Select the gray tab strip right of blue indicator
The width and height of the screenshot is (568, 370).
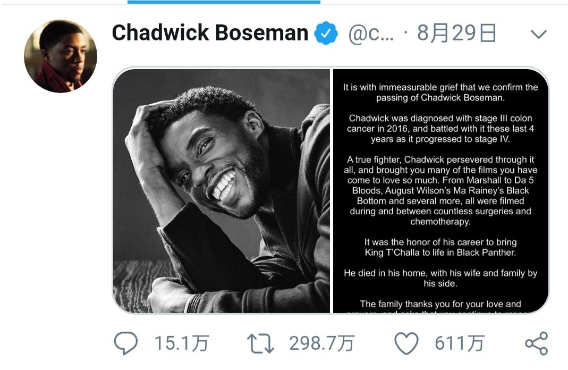[x=444, y=3]
